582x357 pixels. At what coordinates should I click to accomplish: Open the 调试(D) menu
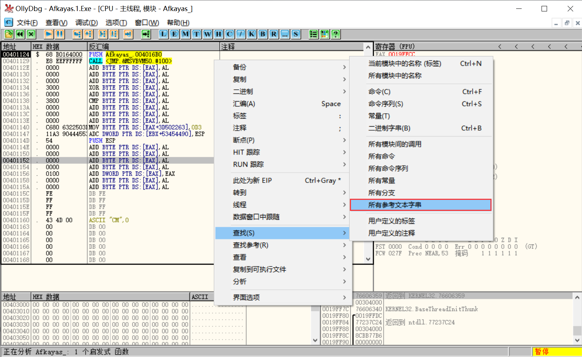[x=86, y=23]
